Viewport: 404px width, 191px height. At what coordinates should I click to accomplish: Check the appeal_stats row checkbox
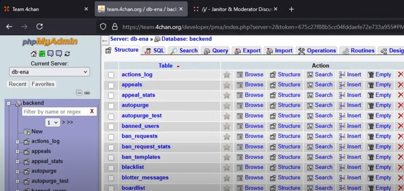coord(111,96)
